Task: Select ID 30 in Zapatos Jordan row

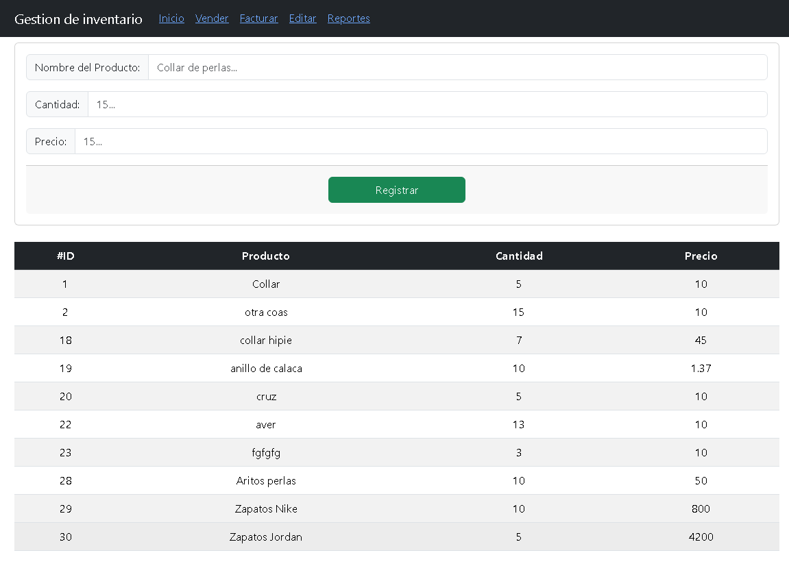Action: [65, 537]
